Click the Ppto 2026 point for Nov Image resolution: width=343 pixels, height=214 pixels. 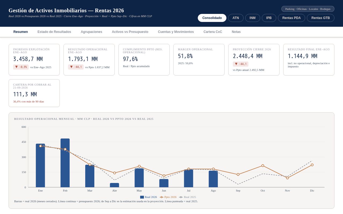click(288, 178)
